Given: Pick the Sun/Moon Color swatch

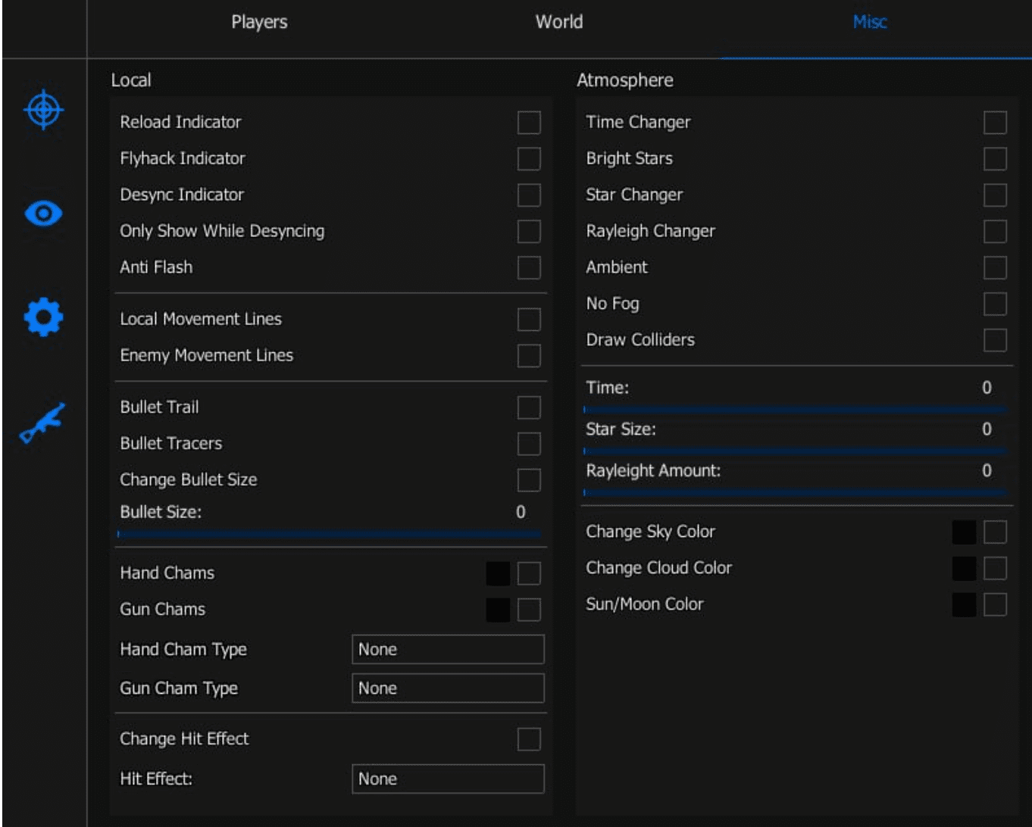Looking at the screenshot, I should pos(964,605).
